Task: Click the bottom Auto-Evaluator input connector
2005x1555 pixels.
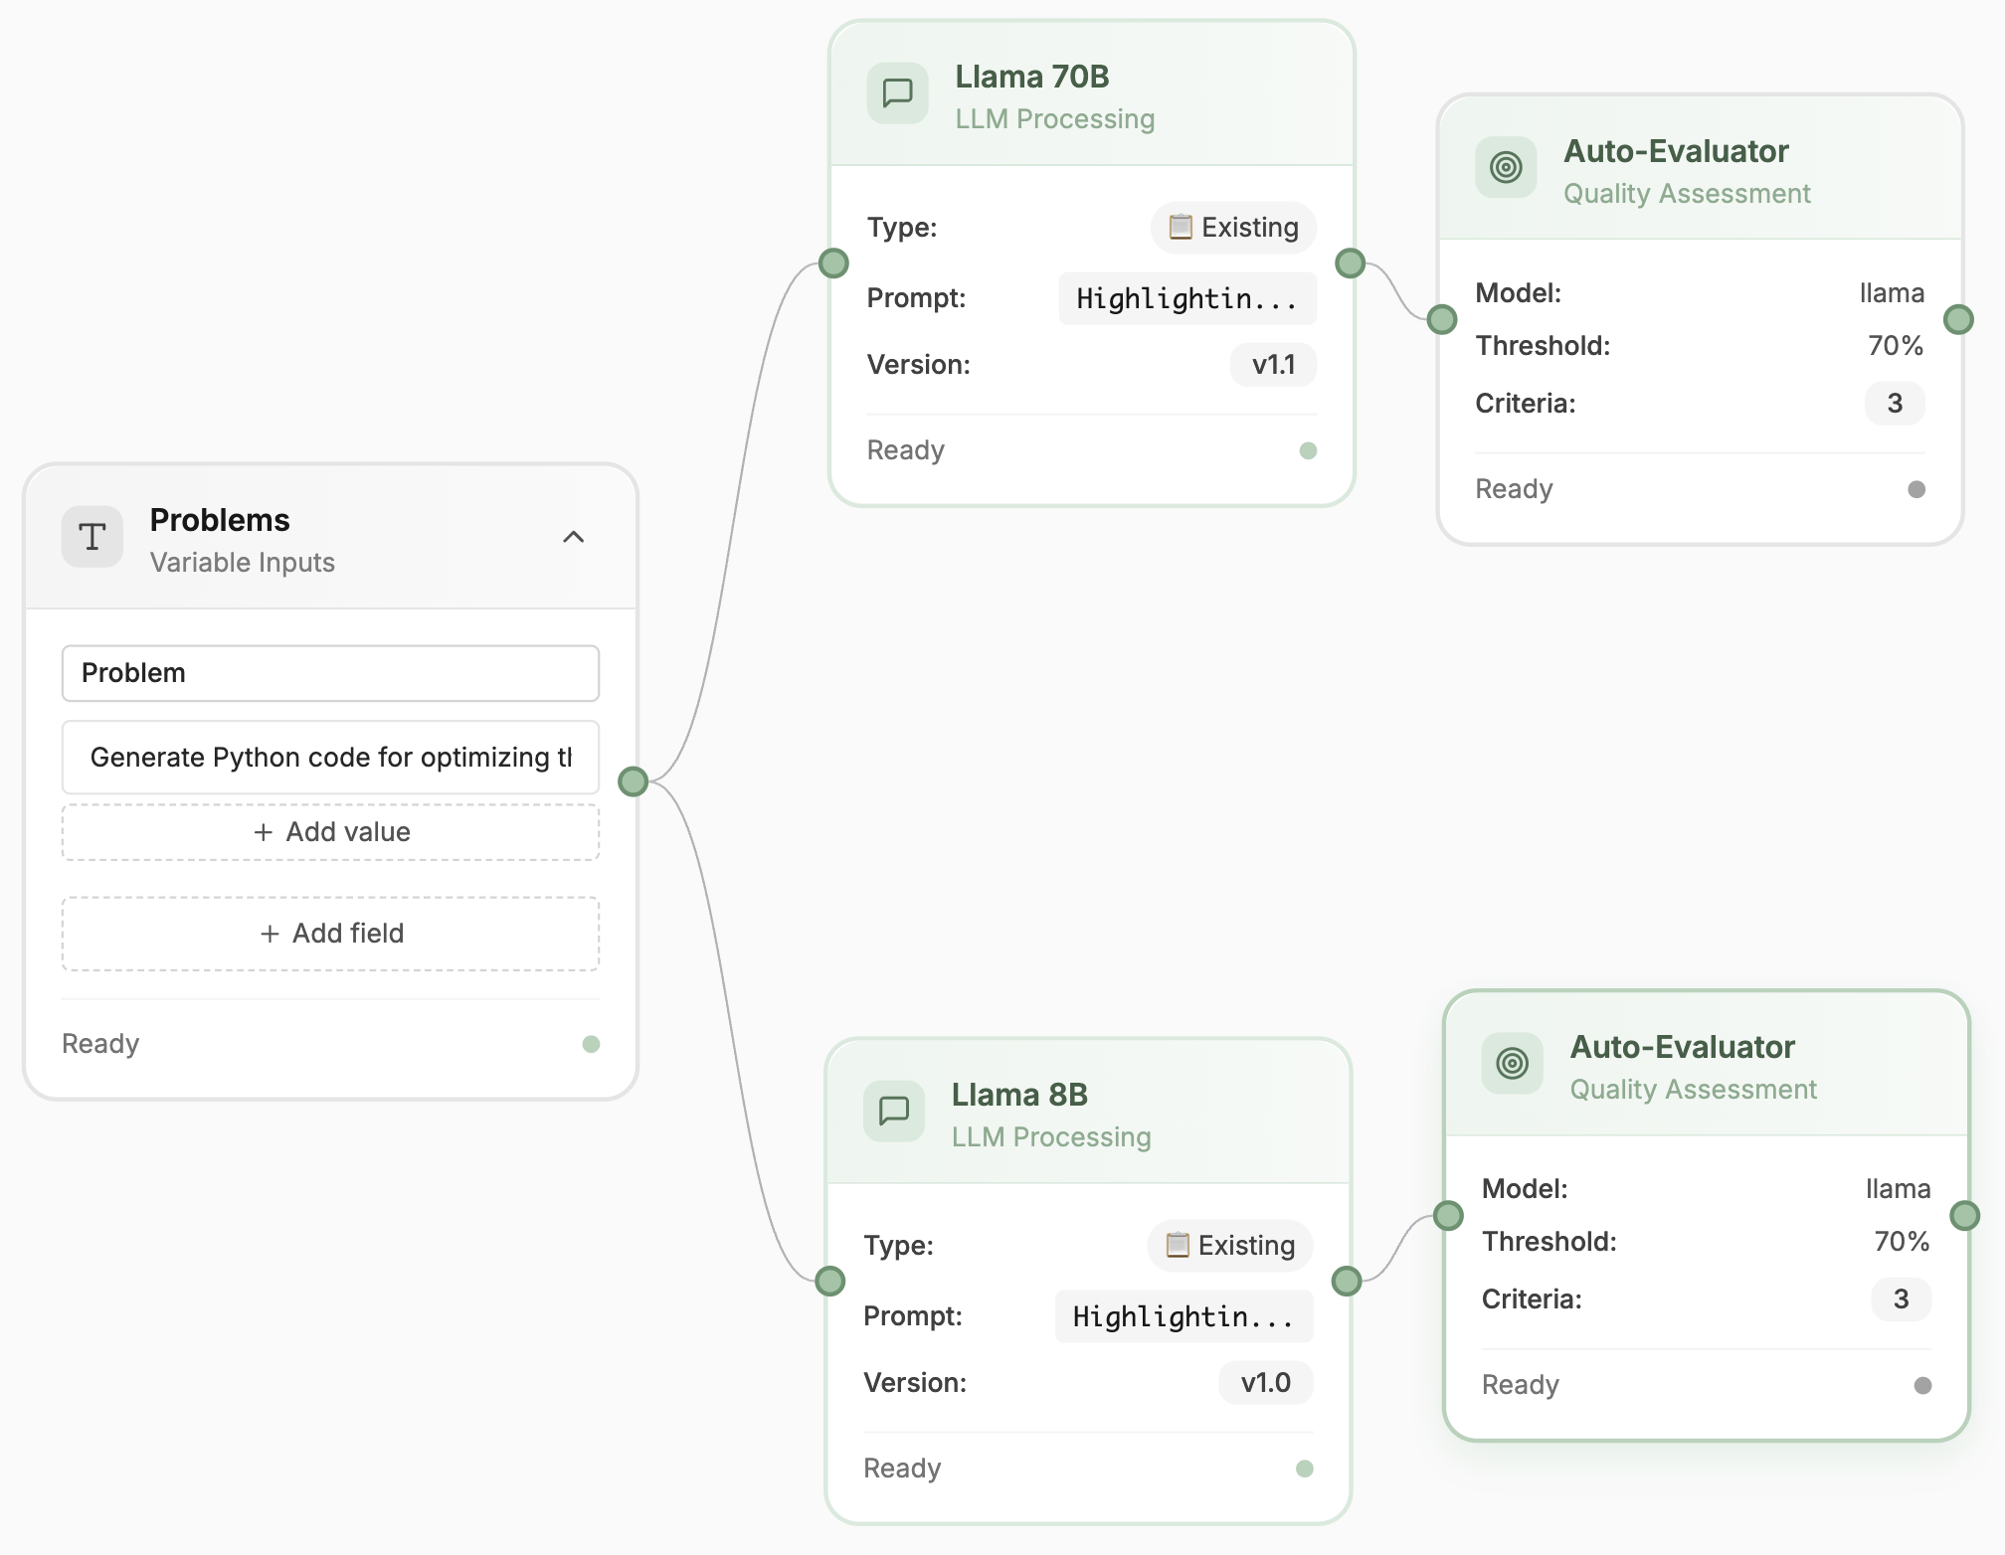Action: [x=1449, y=1215]
